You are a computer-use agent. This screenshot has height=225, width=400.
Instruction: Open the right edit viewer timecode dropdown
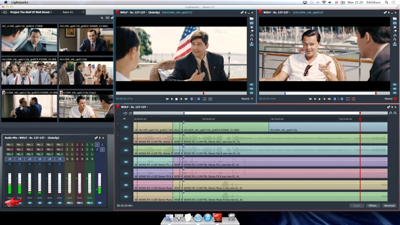(x=267, y=99)
